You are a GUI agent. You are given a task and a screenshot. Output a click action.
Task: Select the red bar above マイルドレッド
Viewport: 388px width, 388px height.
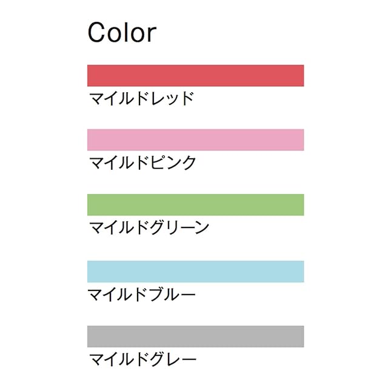point(195,75)
